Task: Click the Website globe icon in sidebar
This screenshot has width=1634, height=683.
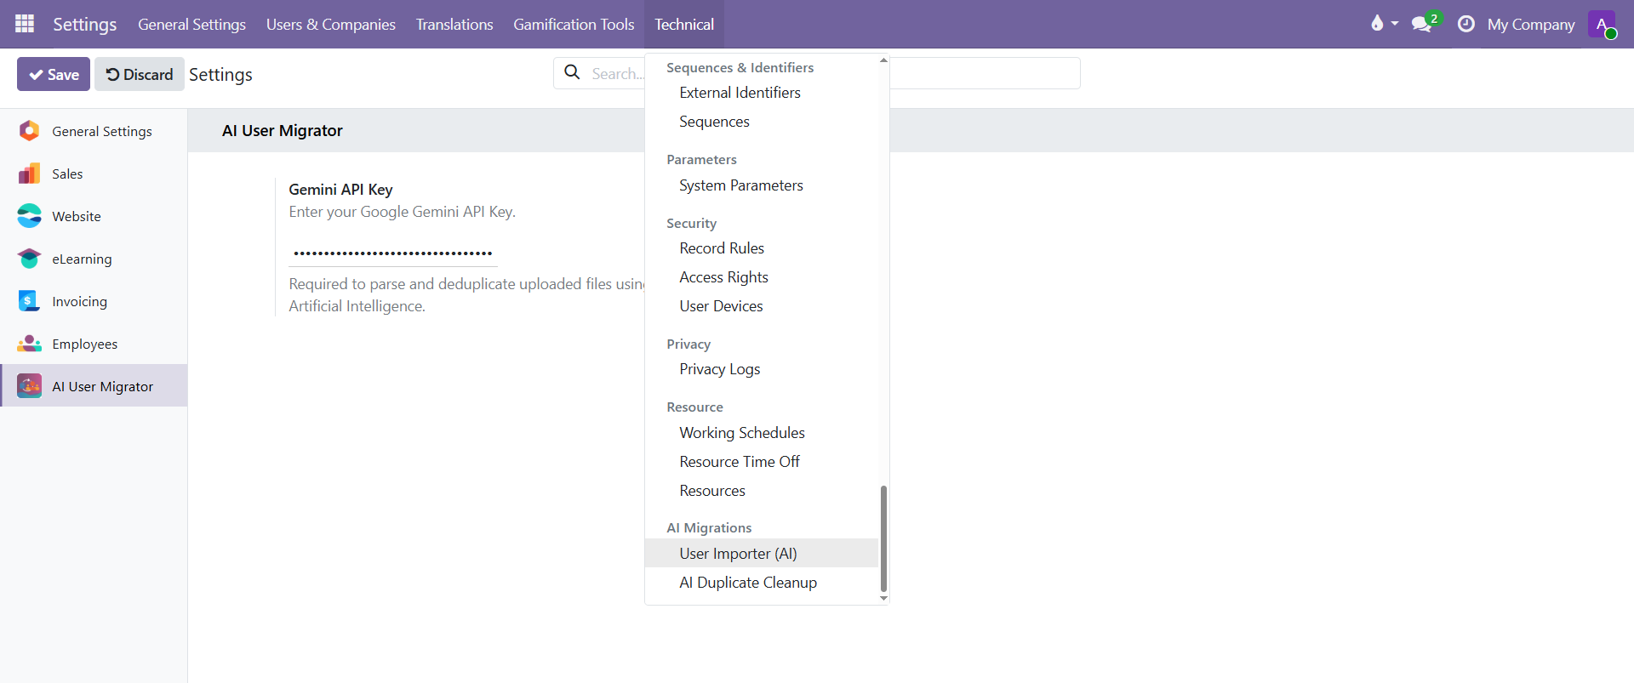Action: [x=29, y=216]
